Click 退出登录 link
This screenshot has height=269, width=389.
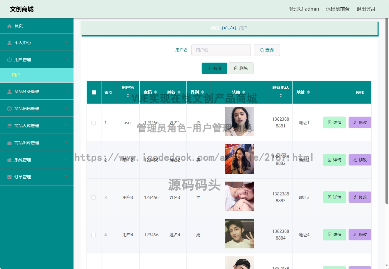click(366, 9)
